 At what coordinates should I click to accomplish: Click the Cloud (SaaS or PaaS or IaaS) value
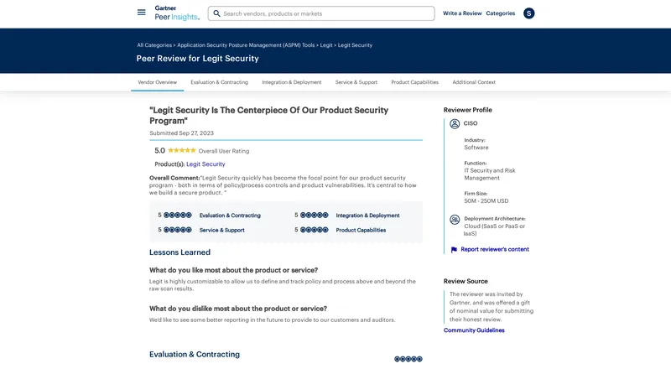(x=494, y=230)
